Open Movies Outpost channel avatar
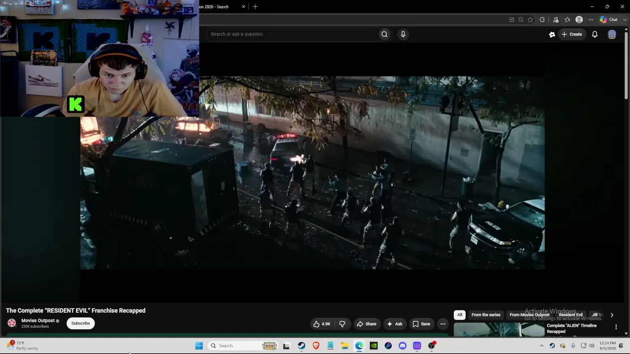Viewport: 630px width, 354px height. [x=12, y=323]
